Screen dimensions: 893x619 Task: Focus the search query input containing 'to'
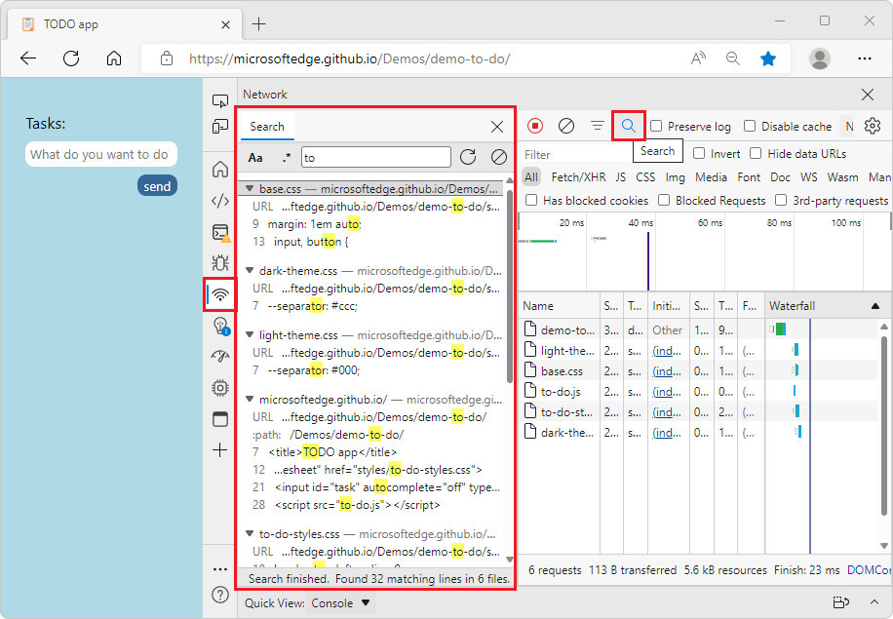tap(376, 157)
